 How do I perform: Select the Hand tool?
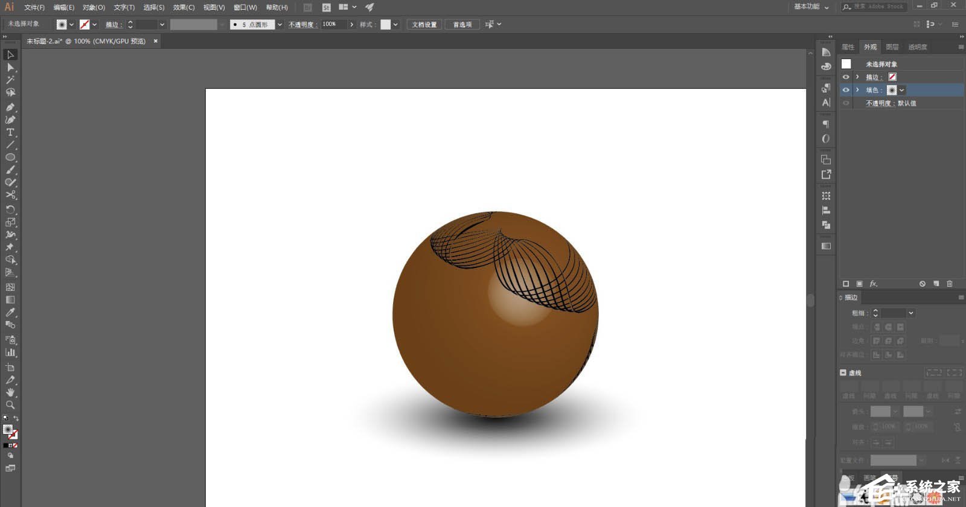pyautogui.click(x=10, y=392)
